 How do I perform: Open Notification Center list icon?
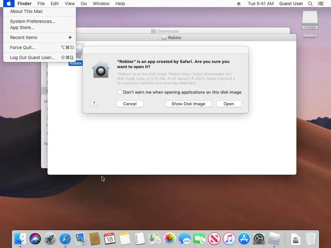click(x=320, y=4)
